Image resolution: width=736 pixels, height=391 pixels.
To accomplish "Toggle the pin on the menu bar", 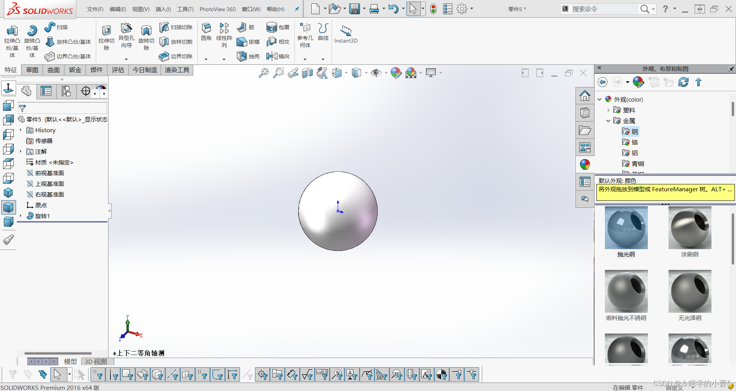I will (297, 9).
